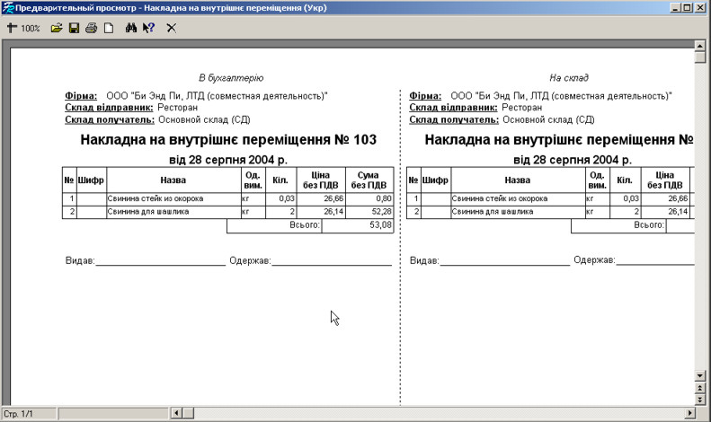Click the blank page icon in toolbar
This screenshot has width=711, height=422.
point(108,29)
